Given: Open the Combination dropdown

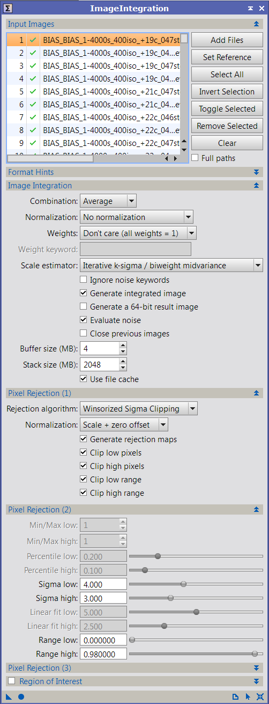Looking at the screenshot, I should tap(108, 201).
